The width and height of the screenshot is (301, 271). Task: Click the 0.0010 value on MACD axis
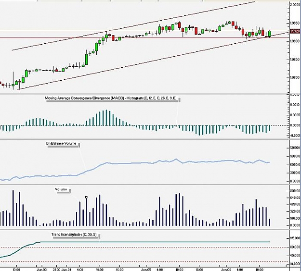295,105
